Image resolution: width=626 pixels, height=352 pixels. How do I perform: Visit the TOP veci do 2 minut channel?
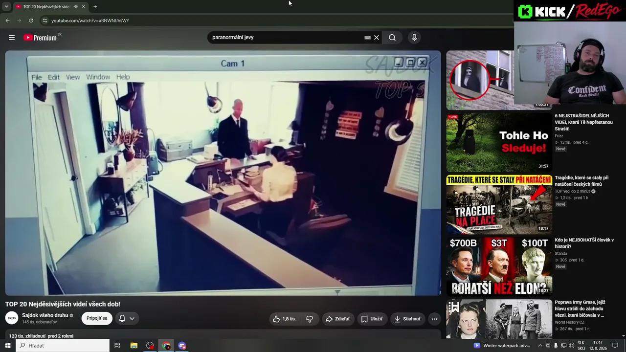click(572, 191)
